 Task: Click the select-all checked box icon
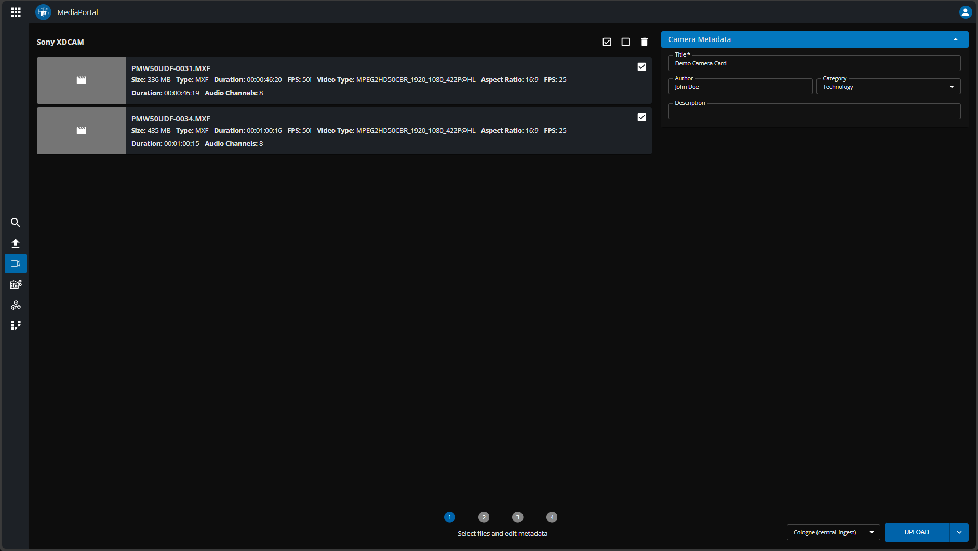[x=607, y=42]
